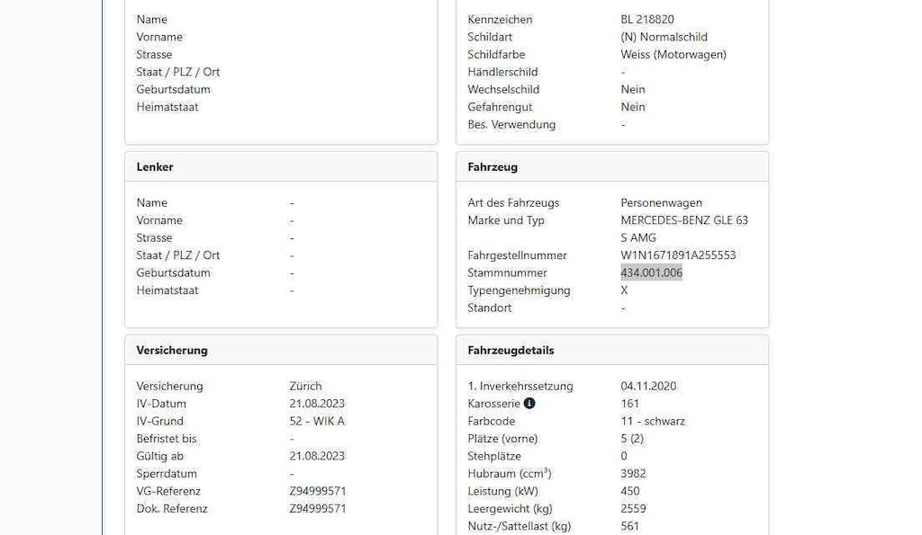Click the Hubraum value 3982

[633, 474]
